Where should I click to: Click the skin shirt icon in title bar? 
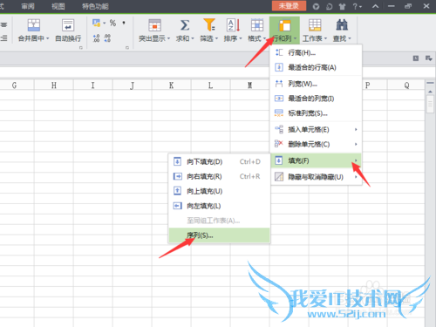342,6
